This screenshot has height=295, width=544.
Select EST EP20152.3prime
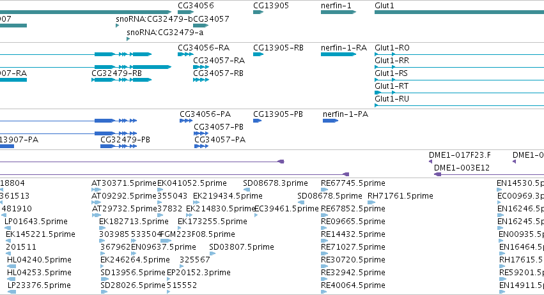coord(198,273)
